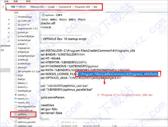Open the 格式(O) menu in Notepad

63,20
